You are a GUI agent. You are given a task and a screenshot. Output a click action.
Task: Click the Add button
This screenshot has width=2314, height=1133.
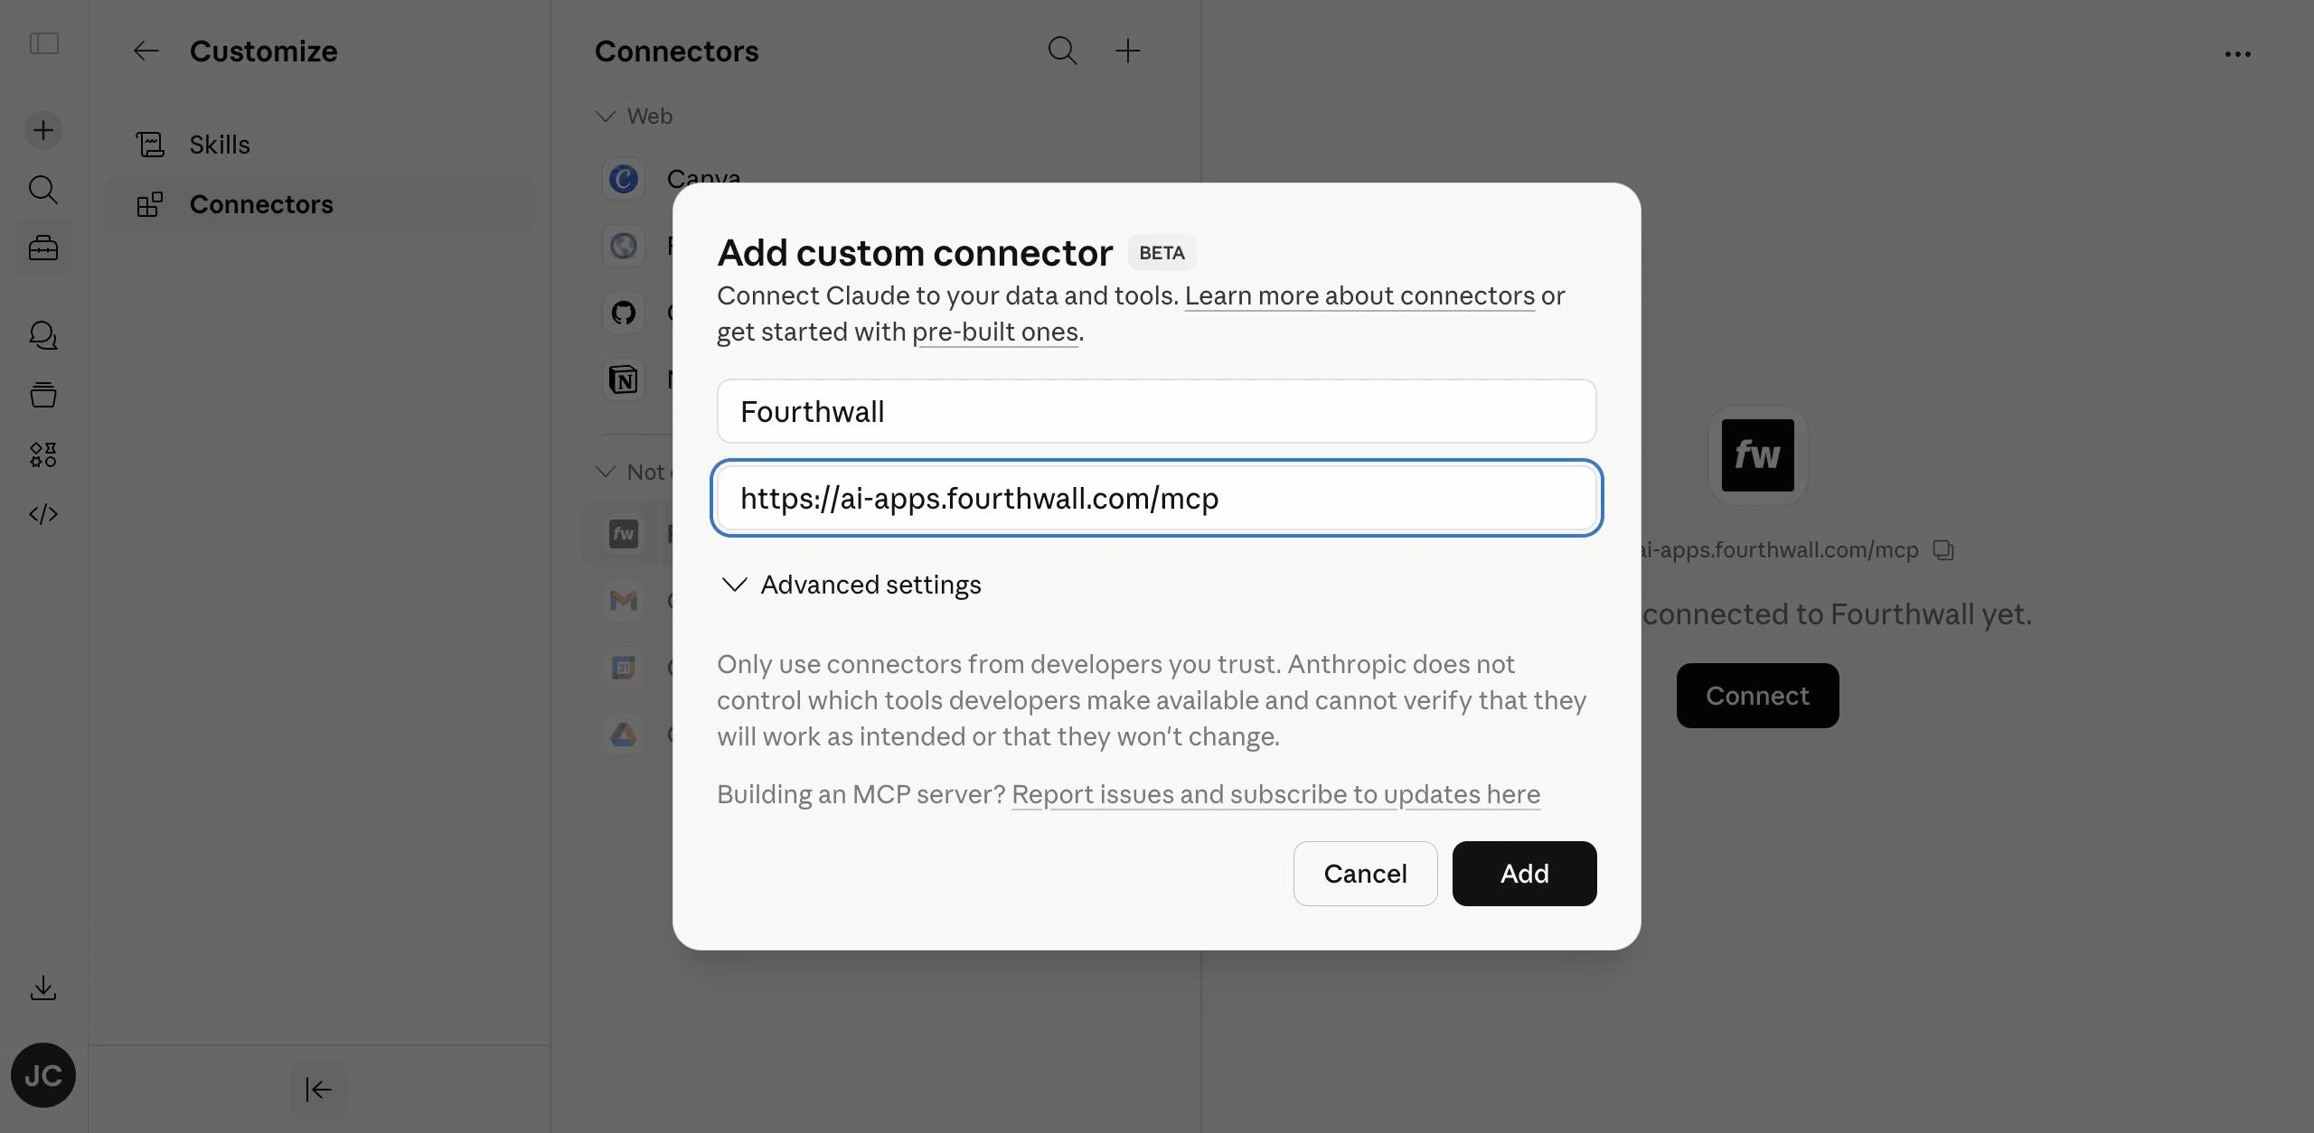[1523, 874]
